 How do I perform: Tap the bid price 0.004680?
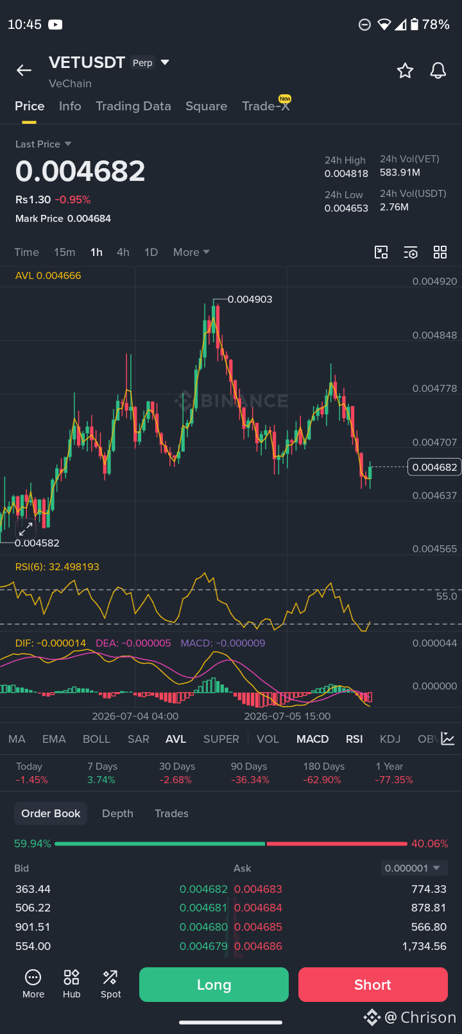pyautogui.click(x=203, y=927)
